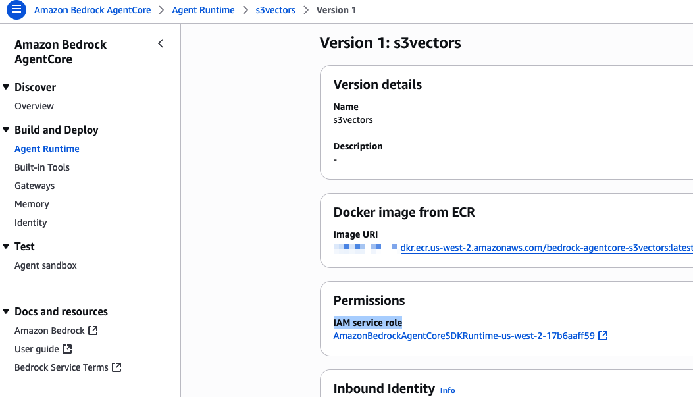The width and height of the screenshot is (693, 397).
Task: Collapse the Build and Deploy section
Action: point(7,130)
